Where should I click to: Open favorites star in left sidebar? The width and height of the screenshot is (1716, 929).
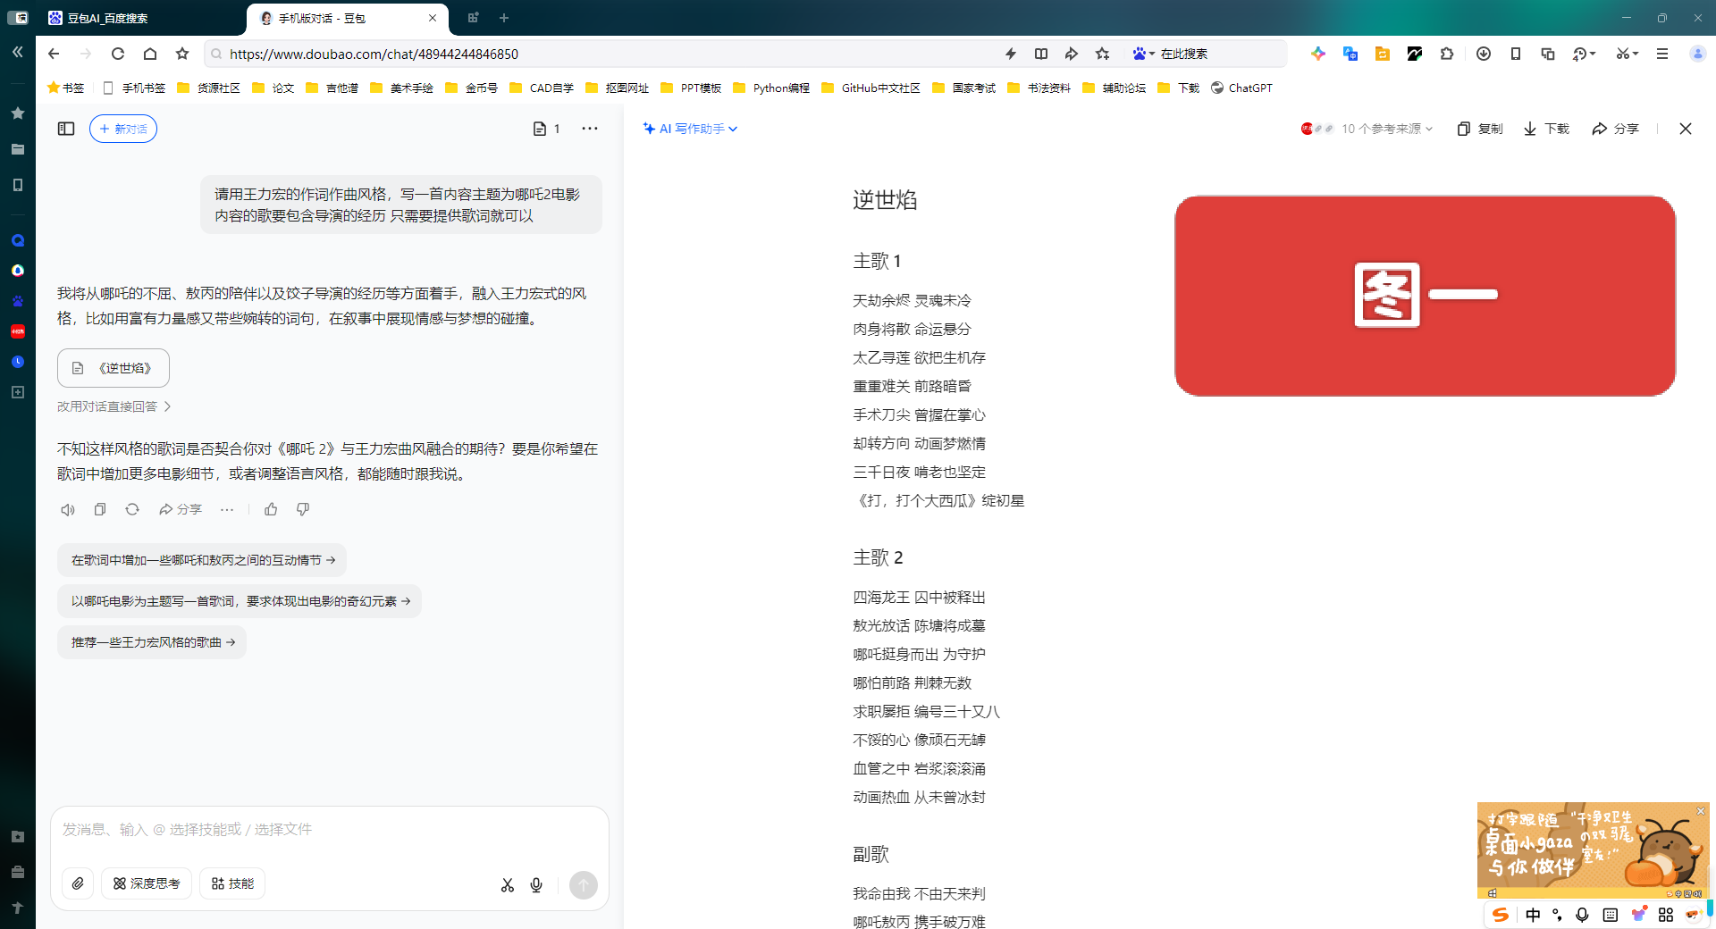click(18, 113)
